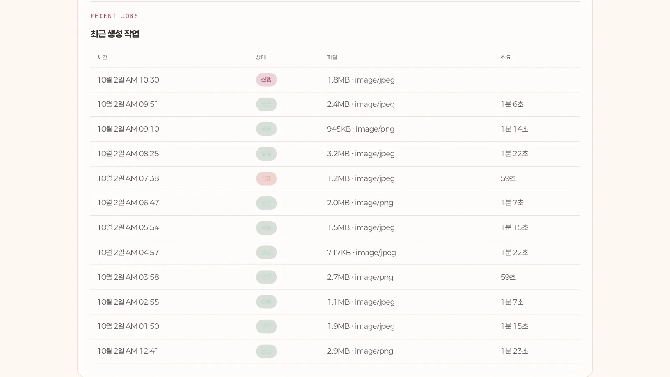Click the file cell '1.1MB · image/jpeg'
Screen dimensions: 670x377
point(361,302)
